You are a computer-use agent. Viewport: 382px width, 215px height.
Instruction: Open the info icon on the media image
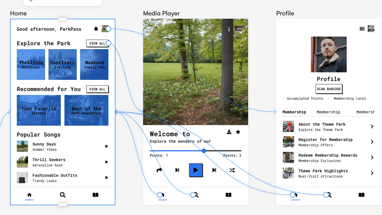click(229, 29)
